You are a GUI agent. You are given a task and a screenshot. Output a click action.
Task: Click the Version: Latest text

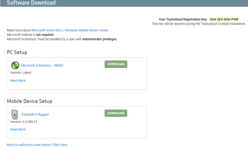[x=21, y=73]
